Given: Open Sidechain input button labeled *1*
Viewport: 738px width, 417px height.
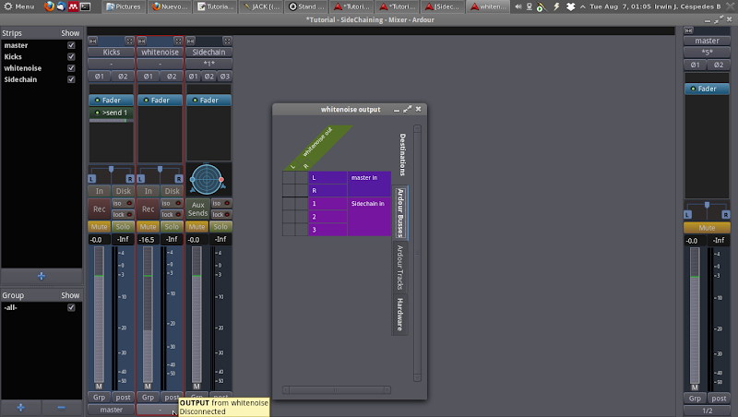Looking at the screenshot, I should point(209,64).
